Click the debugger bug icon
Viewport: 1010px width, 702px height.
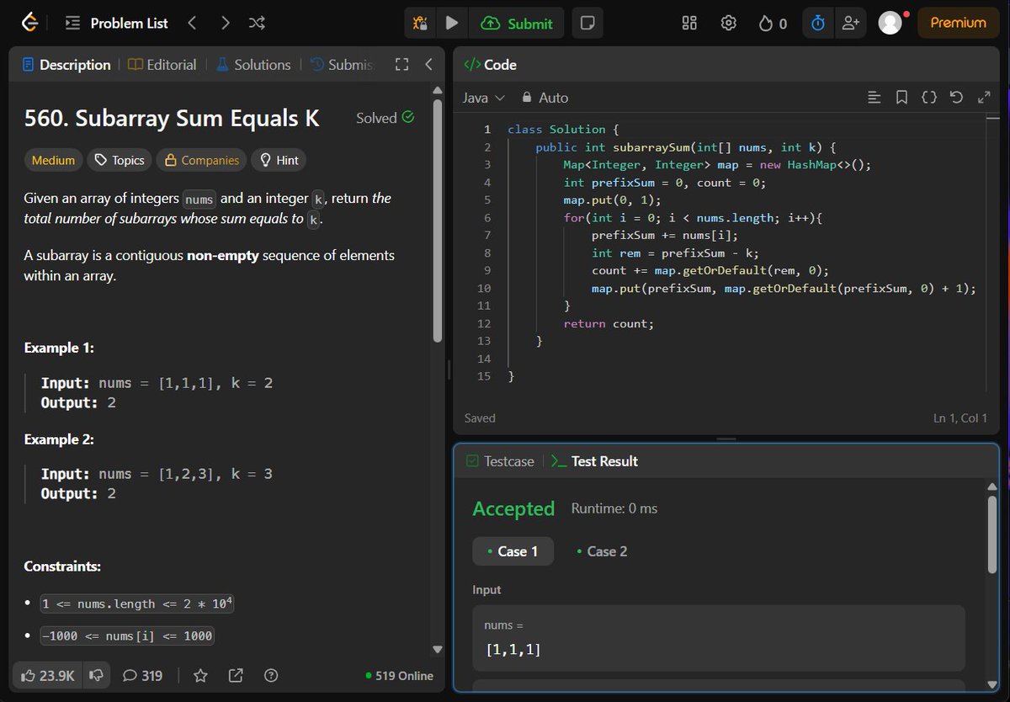tap(419, 24)
